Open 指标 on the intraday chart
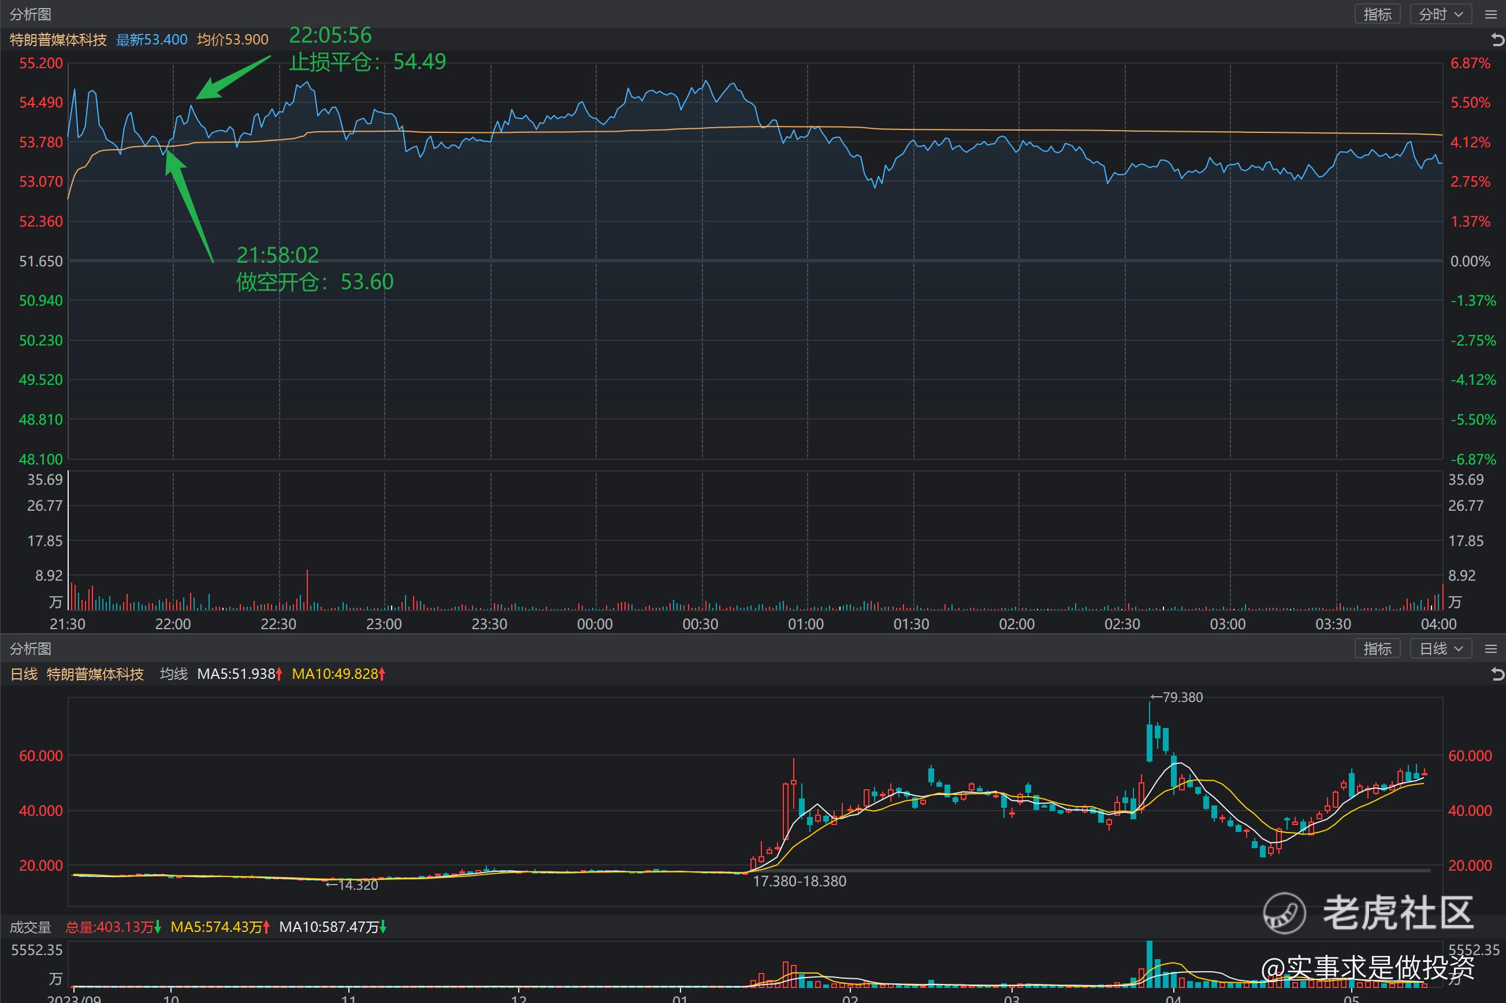Viewport: 1506px width, 1003px height. tap(1377, 14)
